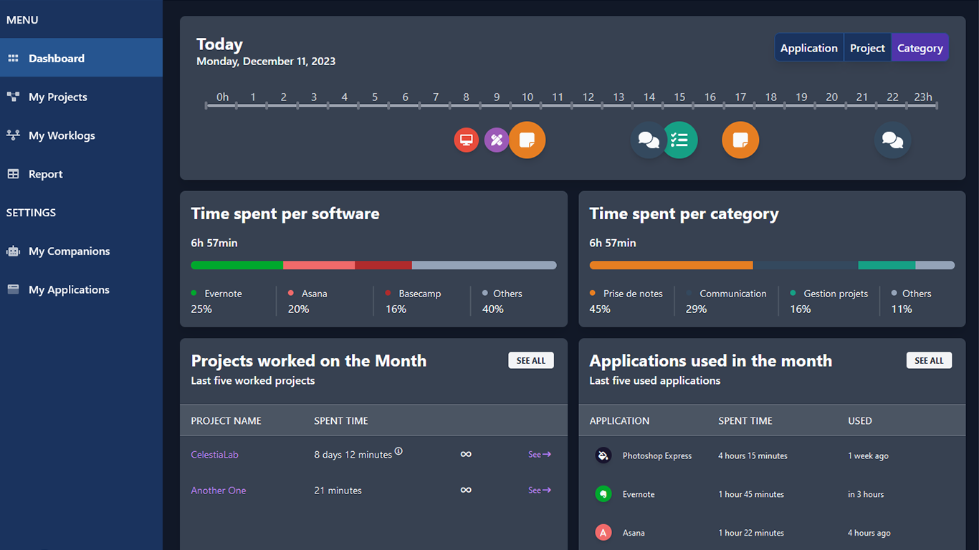Screen dimensions: 979x550
Task: Click the infinity icon beside CelestiaLab
Action: [x=466, y=454]
